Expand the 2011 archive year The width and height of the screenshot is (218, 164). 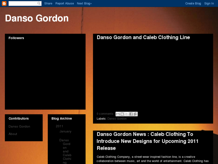pyautogui.click(x=59, y=126)
